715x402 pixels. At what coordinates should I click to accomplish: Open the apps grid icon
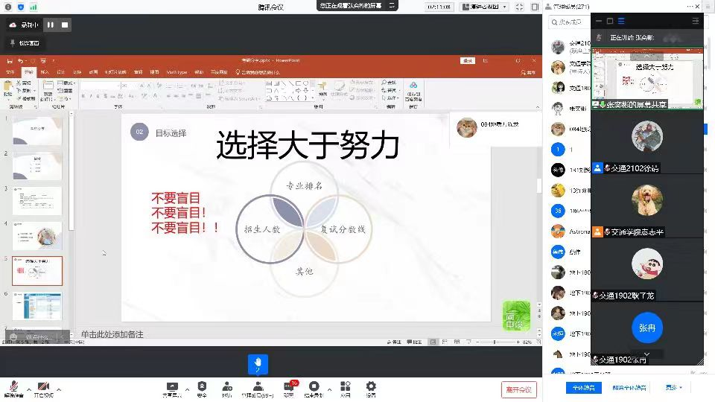[x=345, y=388]
